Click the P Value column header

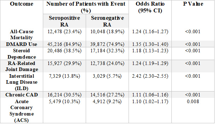(x=193, y=4)
